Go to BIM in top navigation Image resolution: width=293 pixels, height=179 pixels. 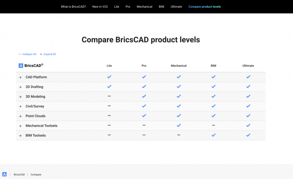coord(162,7)
